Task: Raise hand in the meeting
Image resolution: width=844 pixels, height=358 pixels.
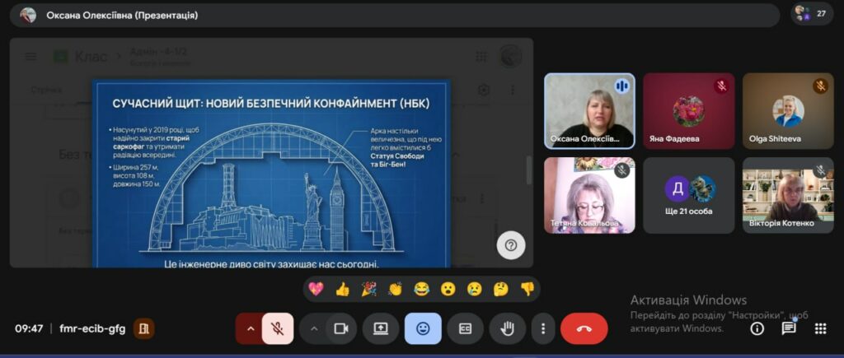Action: click(x=508, y=328)
